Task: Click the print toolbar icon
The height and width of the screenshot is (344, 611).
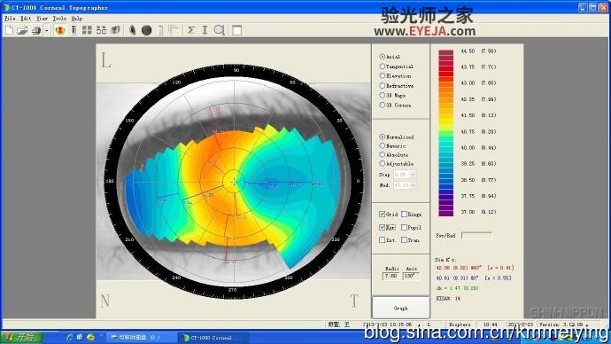Action: coord(36,30)
